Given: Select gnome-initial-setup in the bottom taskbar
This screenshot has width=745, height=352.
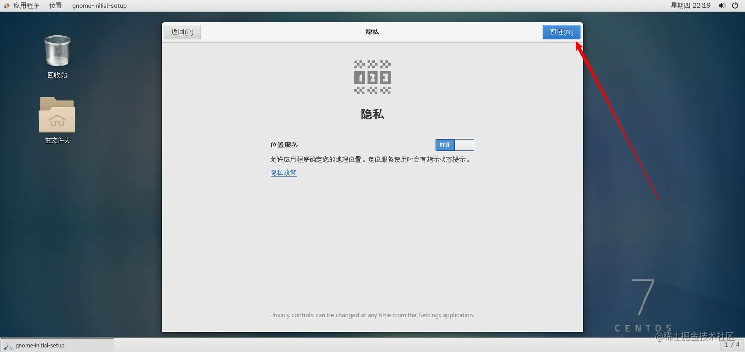Looking at the screenshot, I should click(57, 345).
